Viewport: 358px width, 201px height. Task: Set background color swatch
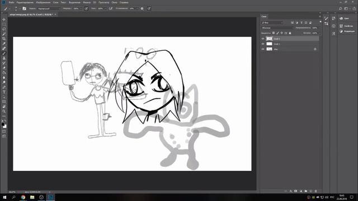click(x=5, y=127)
